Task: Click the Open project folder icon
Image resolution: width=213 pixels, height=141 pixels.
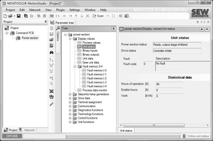Action: tap(10, 16)
